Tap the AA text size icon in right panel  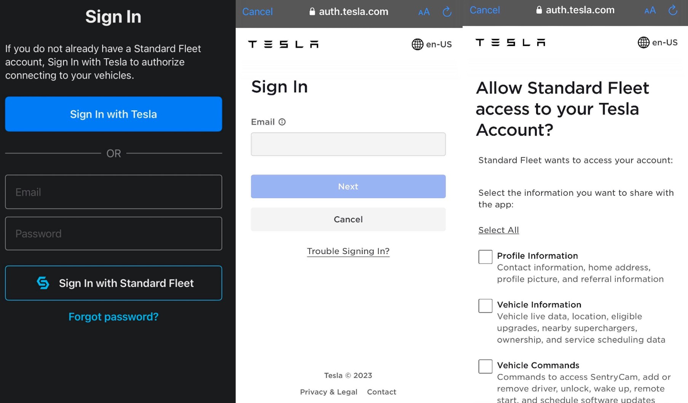pos(650,11)
